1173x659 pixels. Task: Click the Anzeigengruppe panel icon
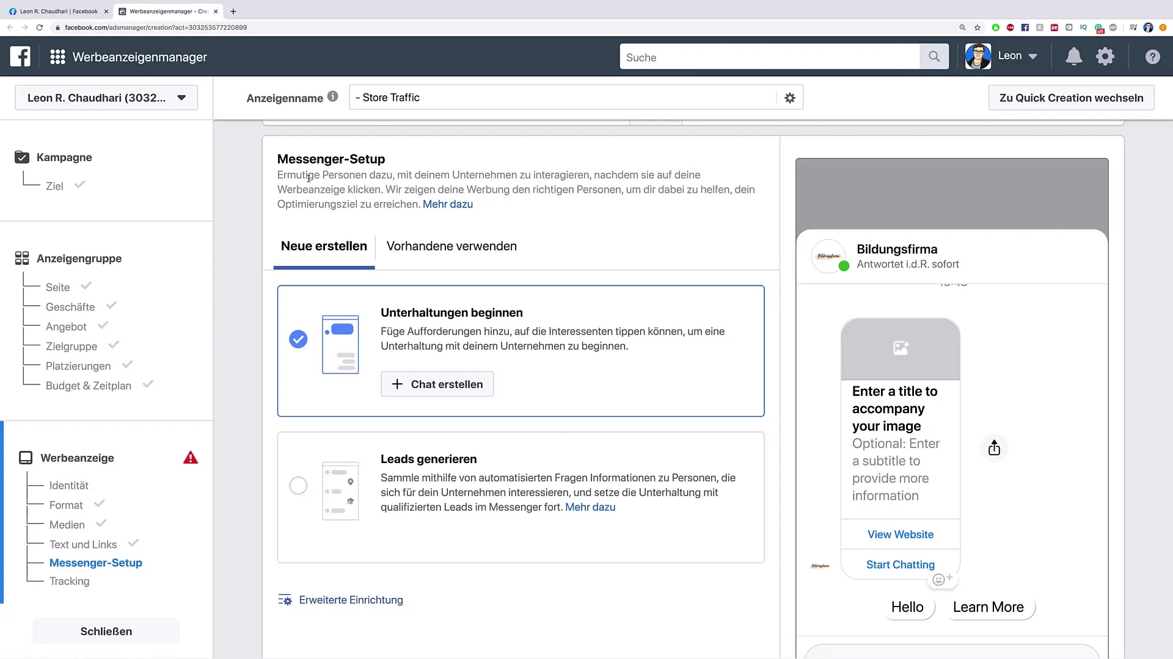point(22,258)
